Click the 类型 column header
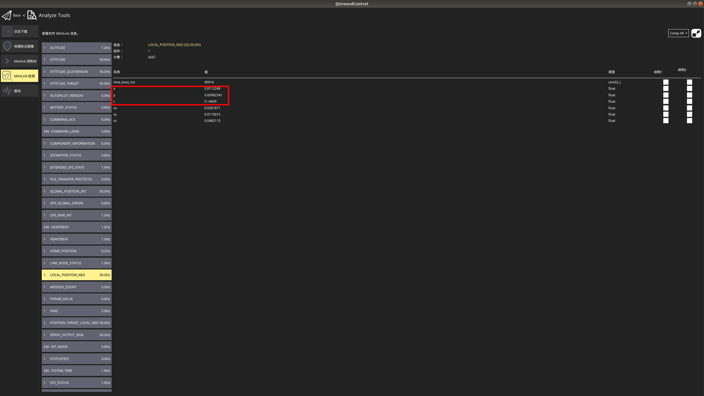704x396 pixels. [612, 72]
